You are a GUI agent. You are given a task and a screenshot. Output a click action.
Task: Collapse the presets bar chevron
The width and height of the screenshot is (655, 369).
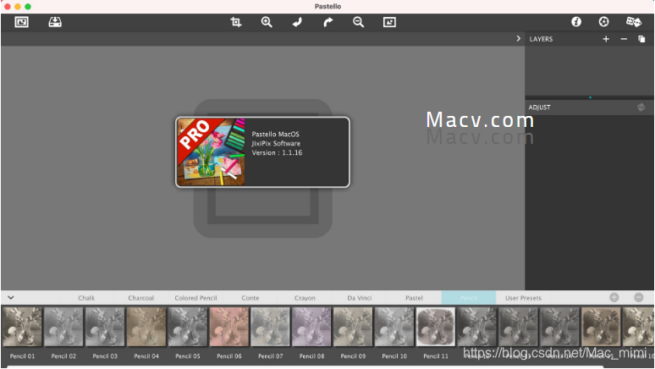[11, 298]
